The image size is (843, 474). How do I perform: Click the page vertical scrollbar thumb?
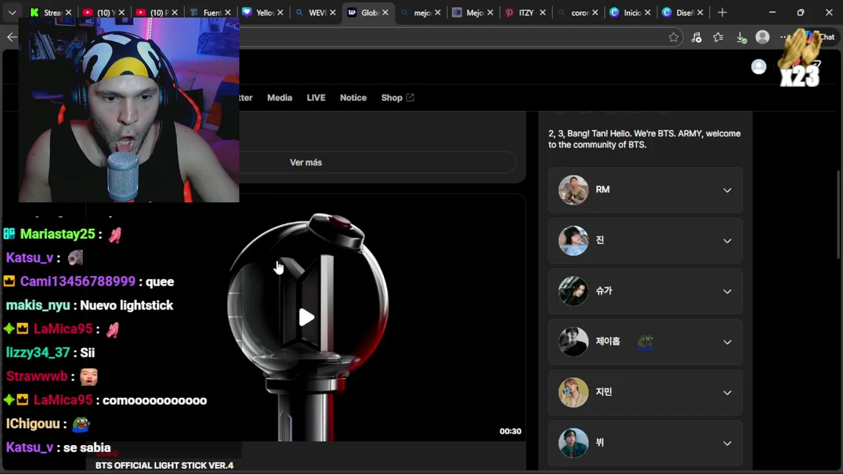point(839,214)
